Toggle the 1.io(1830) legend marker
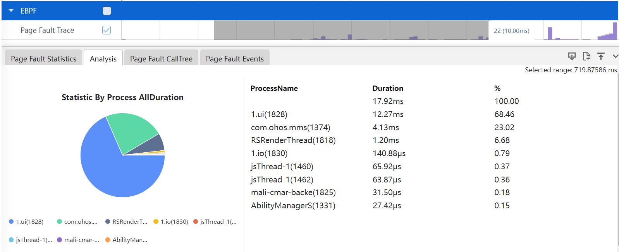This screenshot has height=252, width=619. [156, 221]
